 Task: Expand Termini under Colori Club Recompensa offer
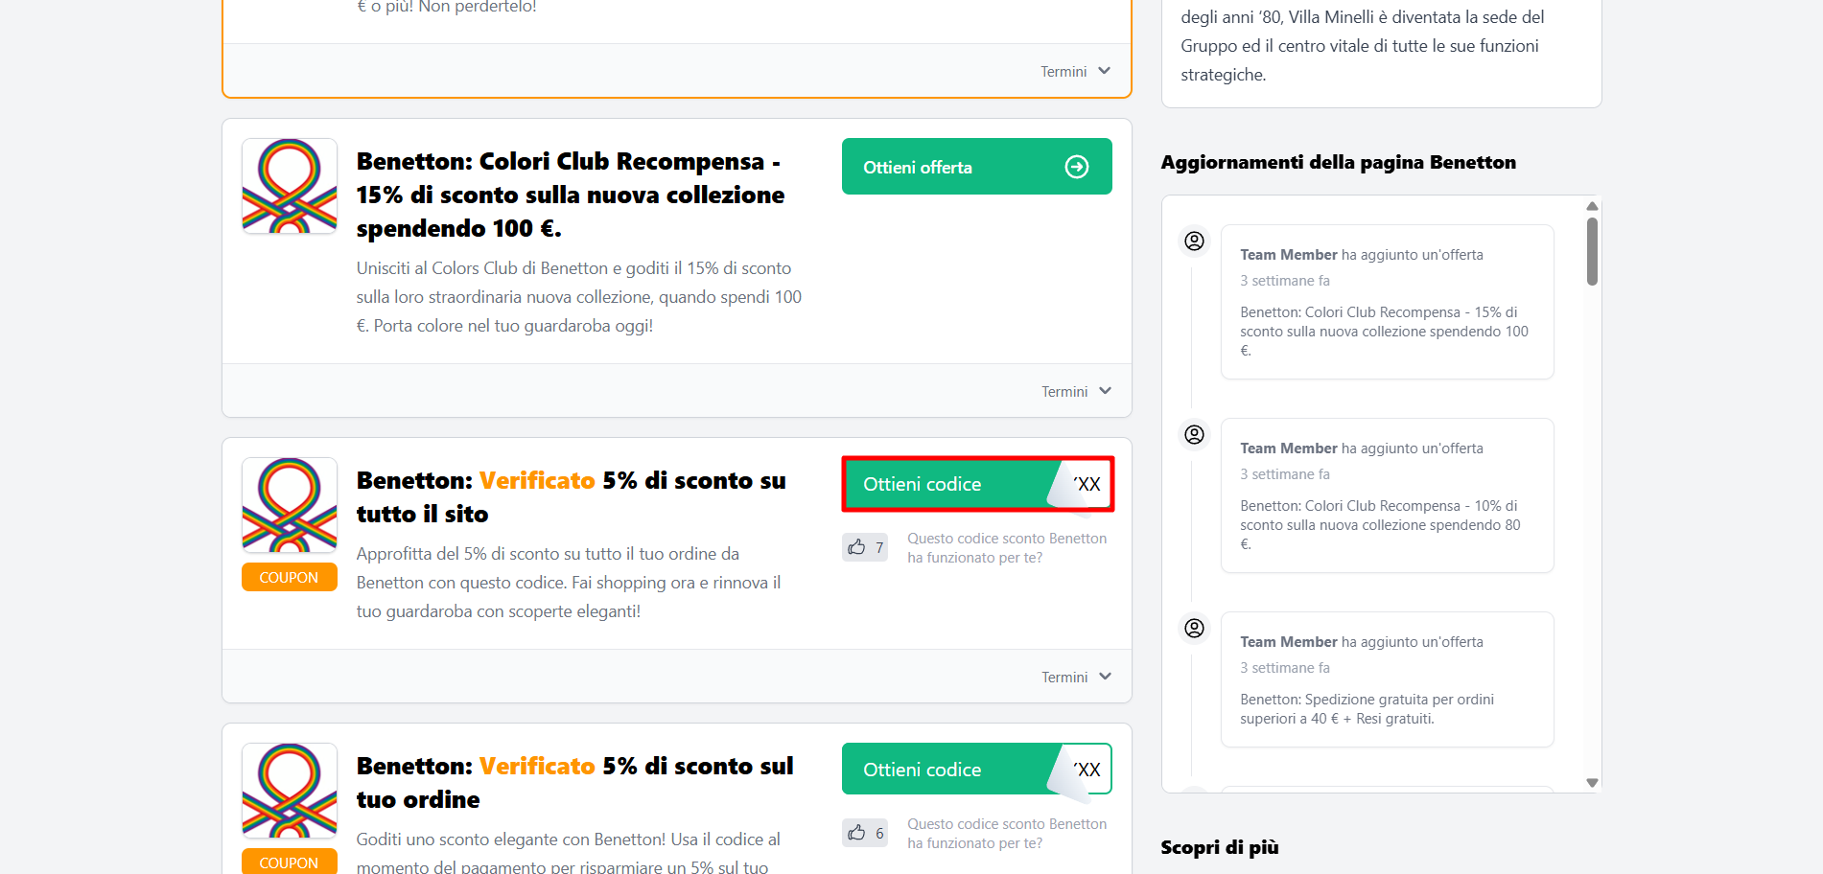(x=1076, y=391)
